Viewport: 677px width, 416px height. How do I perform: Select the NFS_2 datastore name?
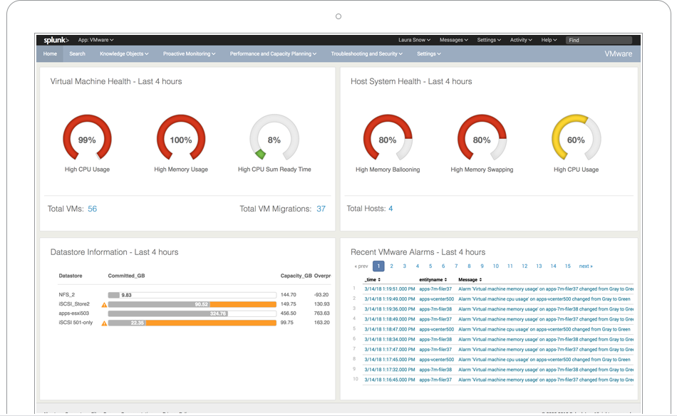pyautogui.click(x=67, y=295)
